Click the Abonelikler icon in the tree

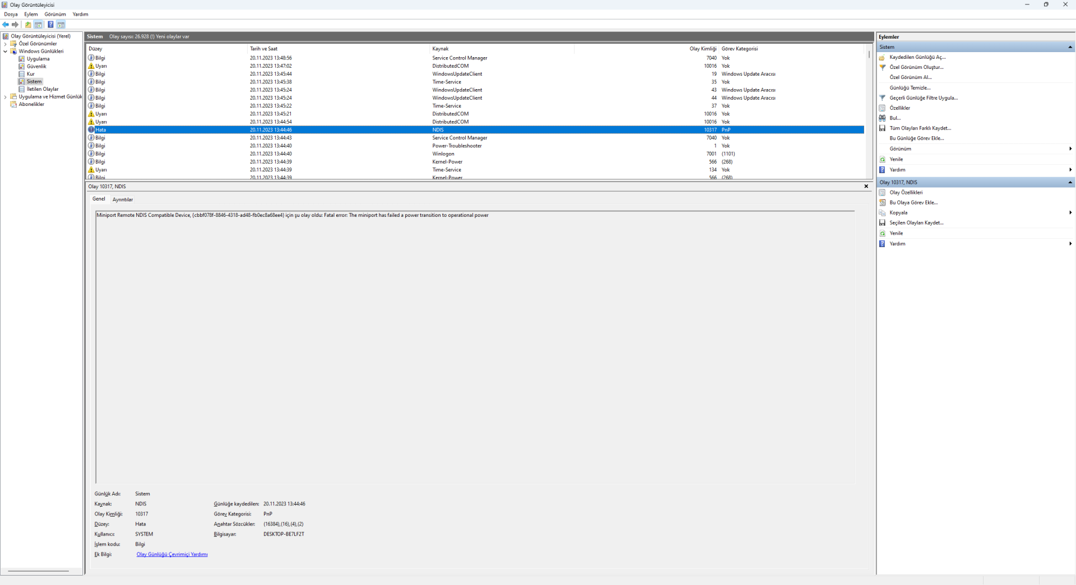coord(13,104)
